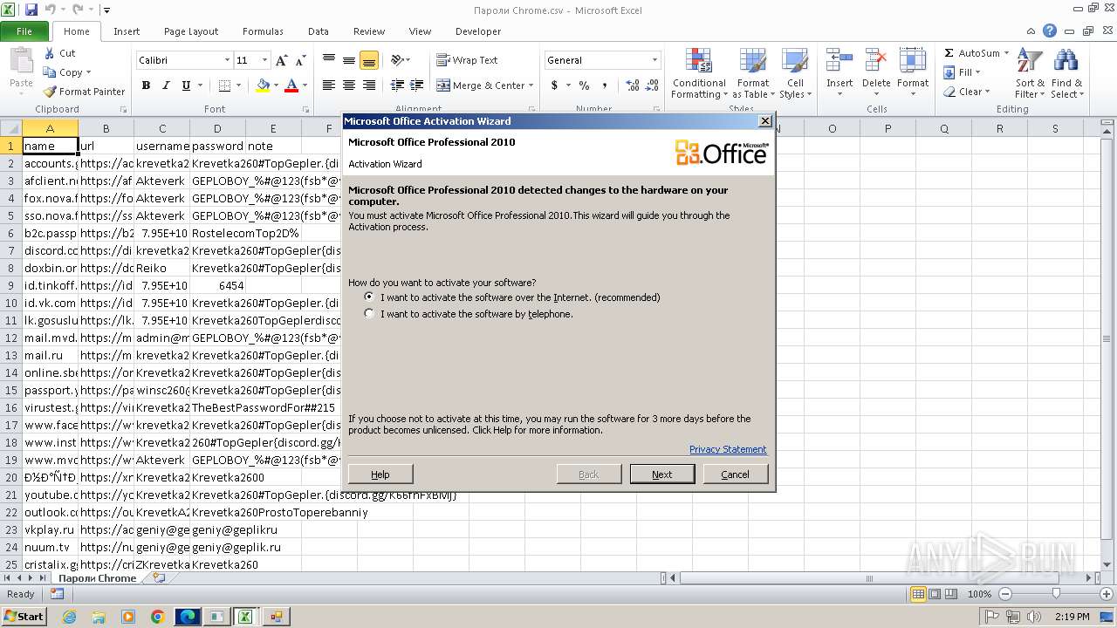This screenshot has width=1117, height=628.
Task: Expand the AutoSum dropdown arrow
Action: (1006, 53)
